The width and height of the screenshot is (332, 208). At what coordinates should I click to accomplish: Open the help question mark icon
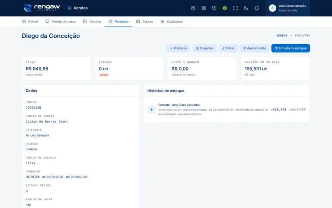[193, 8]
